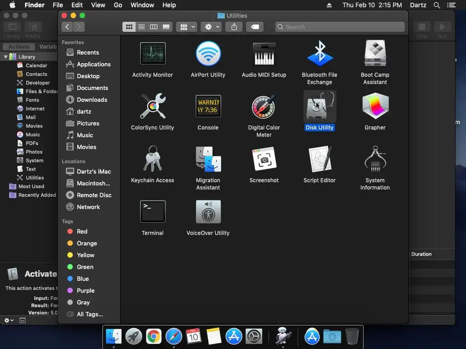Open the Go menu
This screenshot has height=349, width=466.
point(118,5)
